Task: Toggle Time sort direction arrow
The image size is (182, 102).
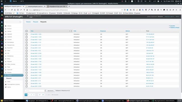Action: pos(70,31)
